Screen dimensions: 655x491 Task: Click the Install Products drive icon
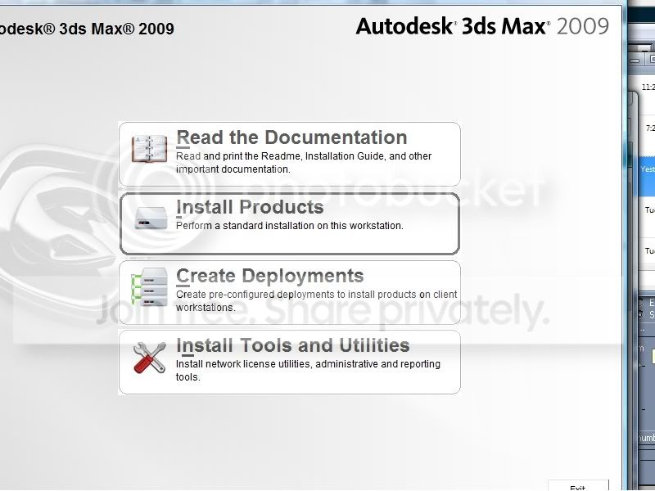(x=151, y=218)
